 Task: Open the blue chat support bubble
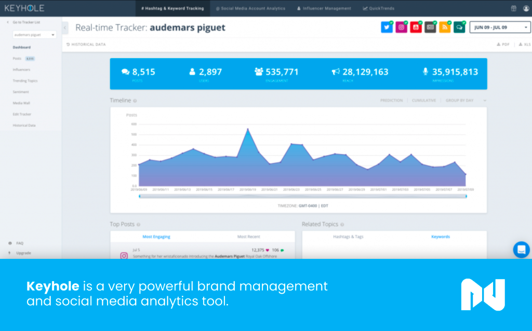click(x=521, y=250)
